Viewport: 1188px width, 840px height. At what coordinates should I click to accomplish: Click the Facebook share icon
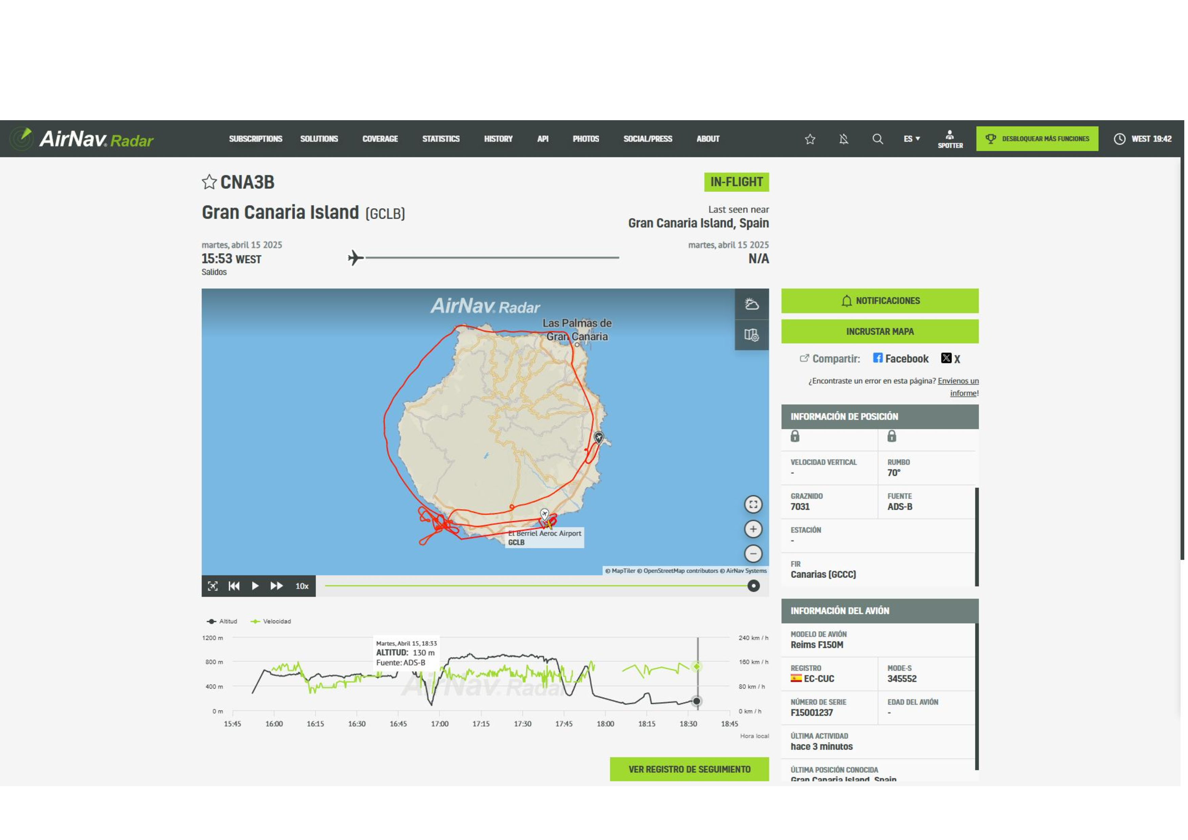tap(878, 359)
